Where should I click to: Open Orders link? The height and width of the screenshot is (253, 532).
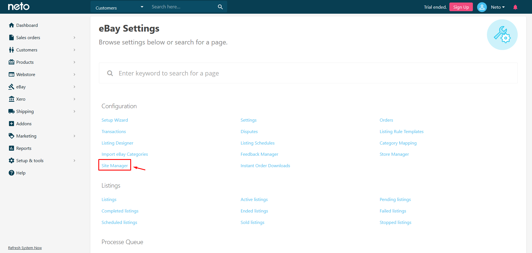(386, 120)
